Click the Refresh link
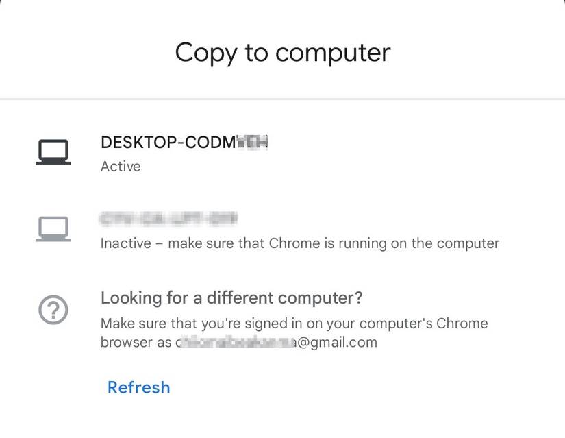The image size is (565, 438). 139,387
